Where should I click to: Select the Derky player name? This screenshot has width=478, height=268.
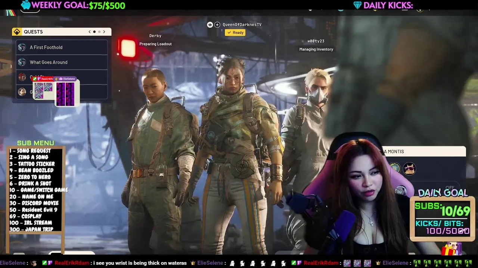click(x=155, y=36)
